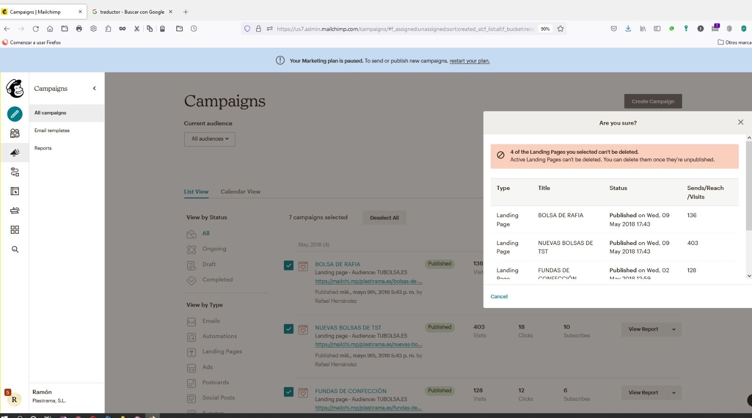Filter by Draft status
This screenshot has width=752, height=418.
209,264
